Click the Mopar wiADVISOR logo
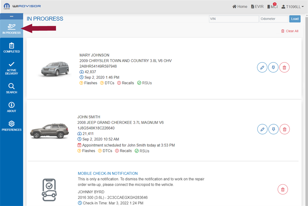The width and height of the screenshot is (308, 206). click(22, 6)
